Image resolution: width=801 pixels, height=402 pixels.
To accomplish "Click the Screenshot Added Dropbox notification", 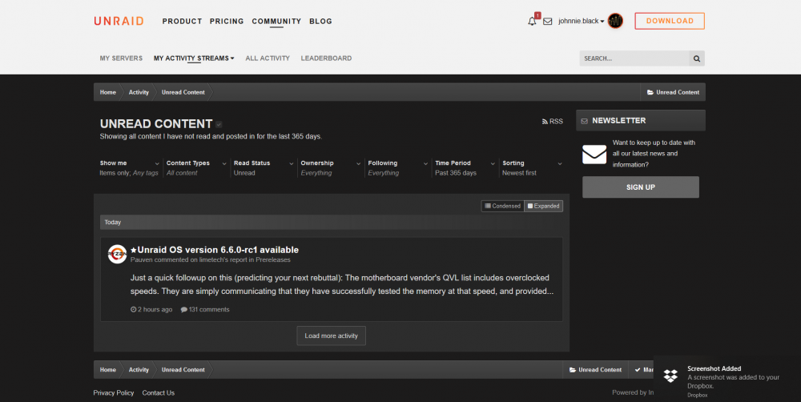I will [x=727, y=379].
